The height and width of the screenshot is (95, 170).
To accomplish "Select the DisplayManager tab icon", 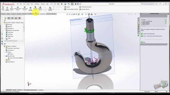I will coord(19,18).
